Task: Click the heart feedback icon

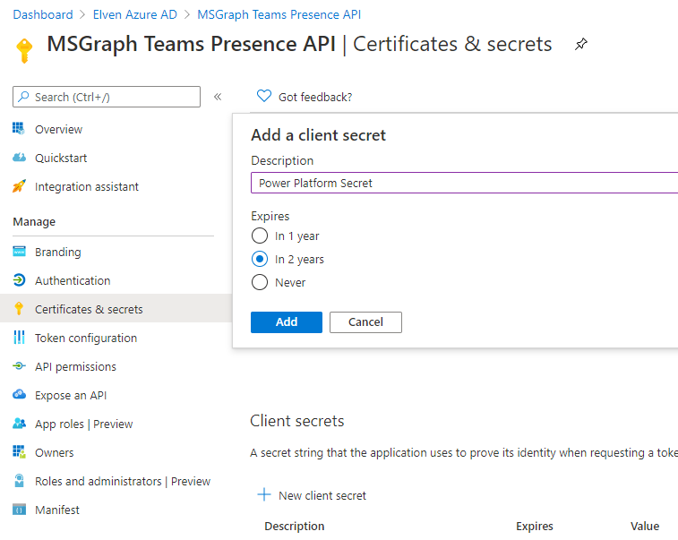Action: coord(263,96)
